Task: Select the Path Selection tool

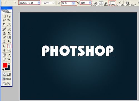Action: [4, 46]
